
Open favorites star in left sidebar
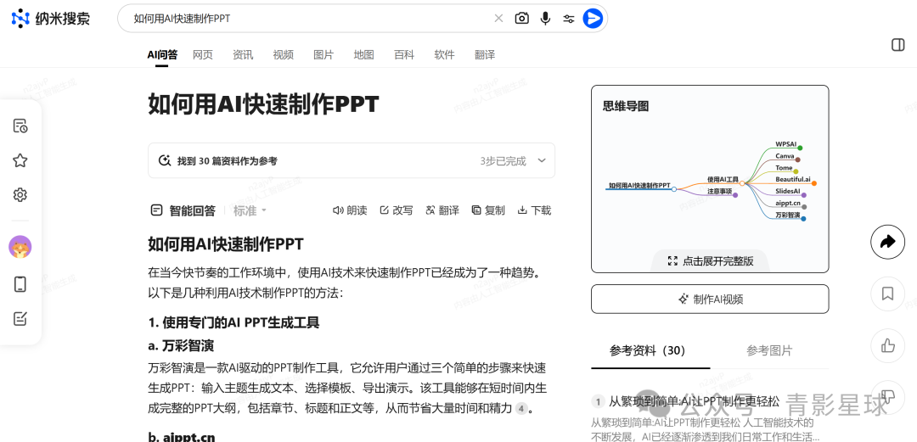point(20,160)
